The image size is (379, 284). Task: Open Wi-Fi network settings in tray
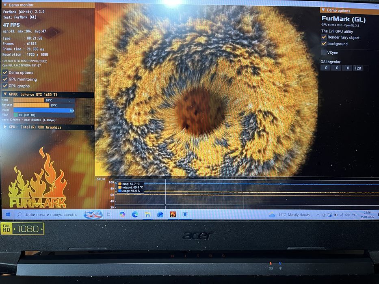click(342, 215)
